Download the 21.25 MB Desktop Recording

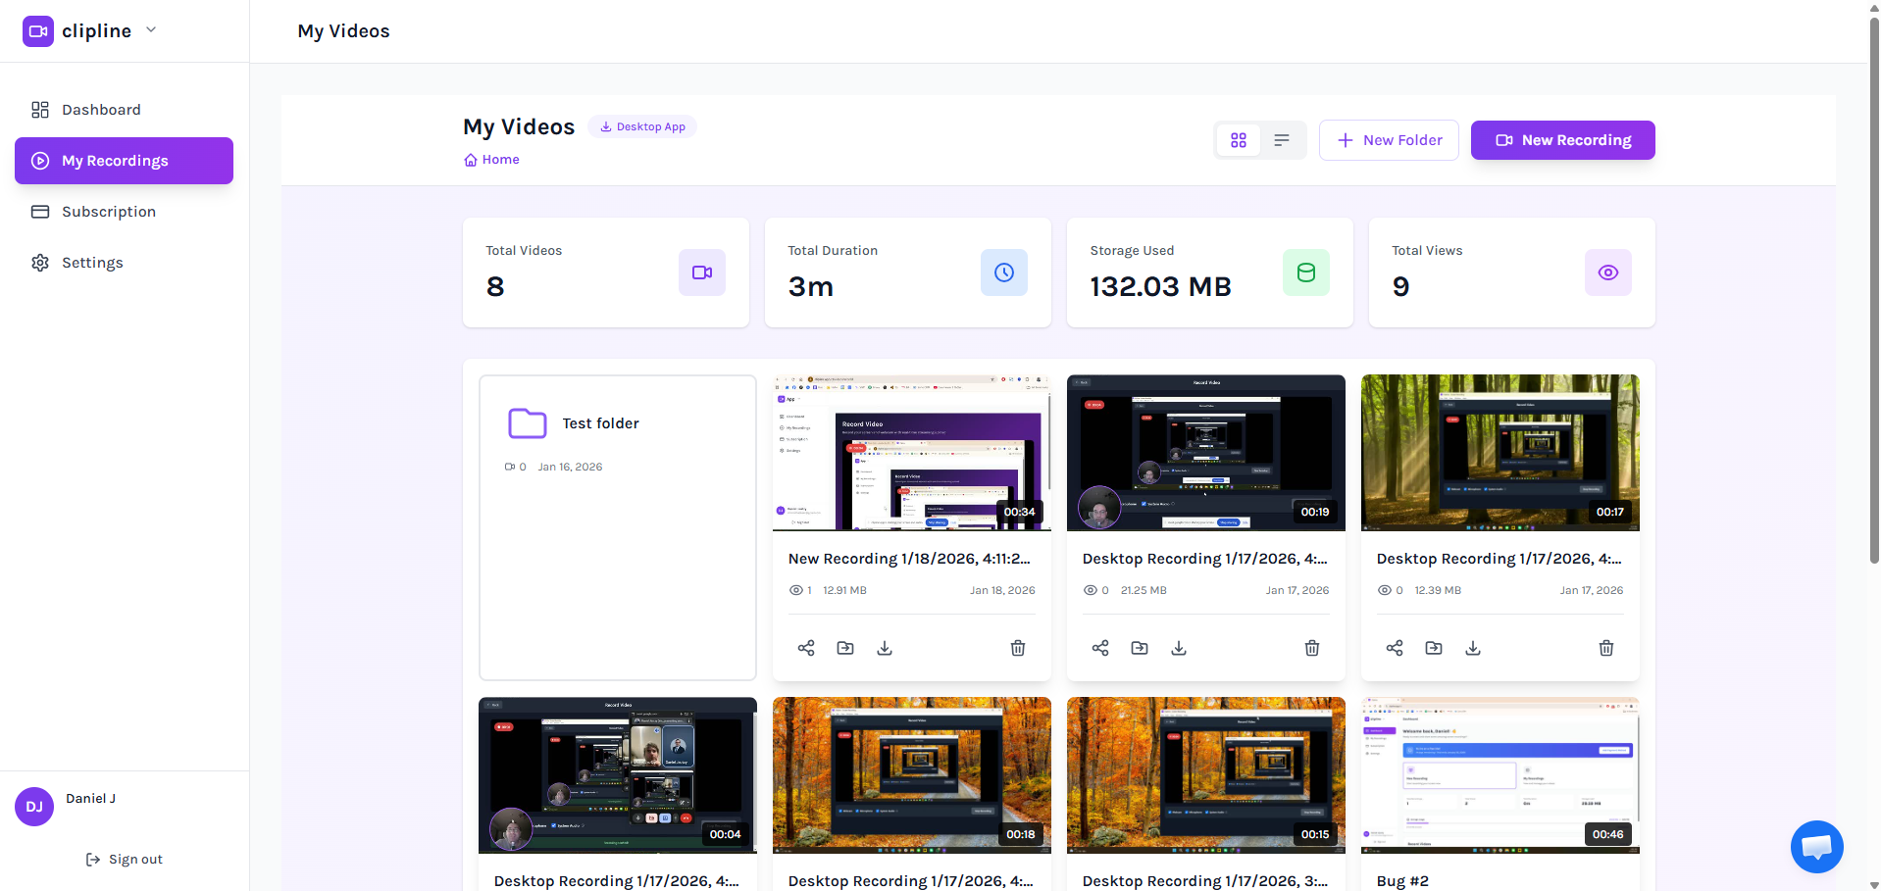pyautogui.click(x=1179, y=648)
